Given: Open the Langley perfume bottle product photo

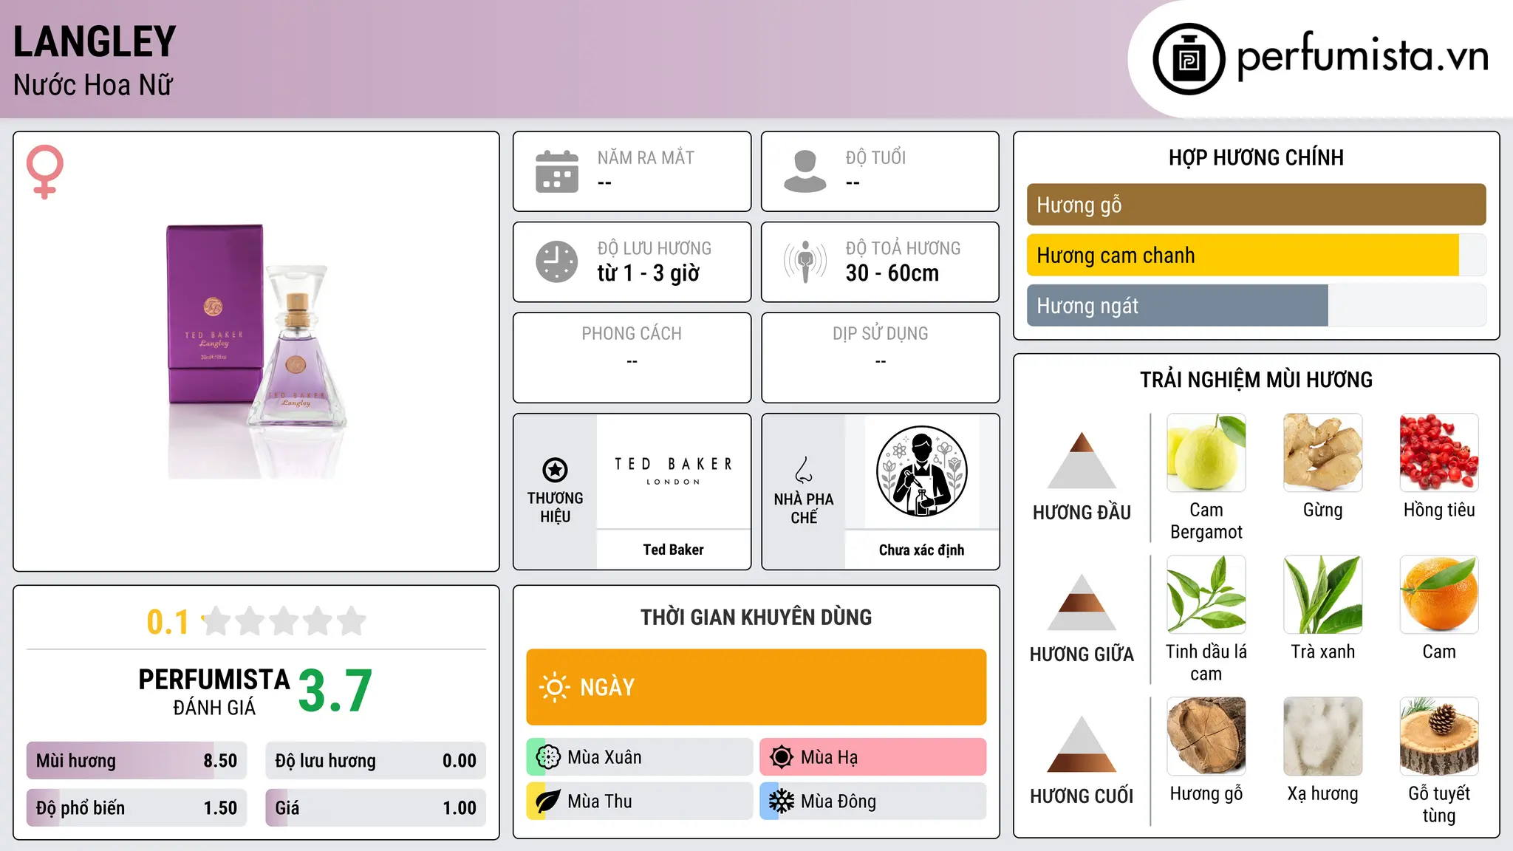Looking at the screenshot, I should tap(256, 351).
